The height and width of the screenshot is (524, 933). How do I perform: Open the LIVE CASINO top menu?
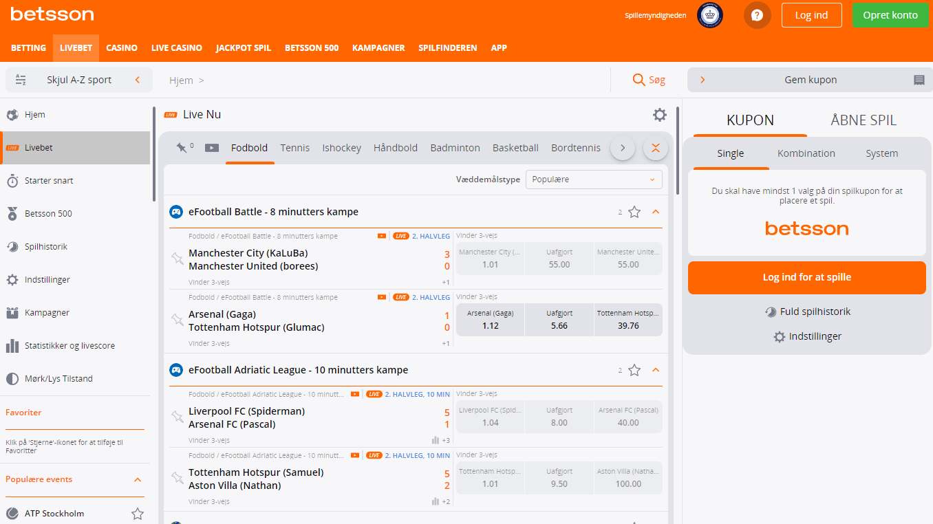pyautogui.click(x=177, y=48)
